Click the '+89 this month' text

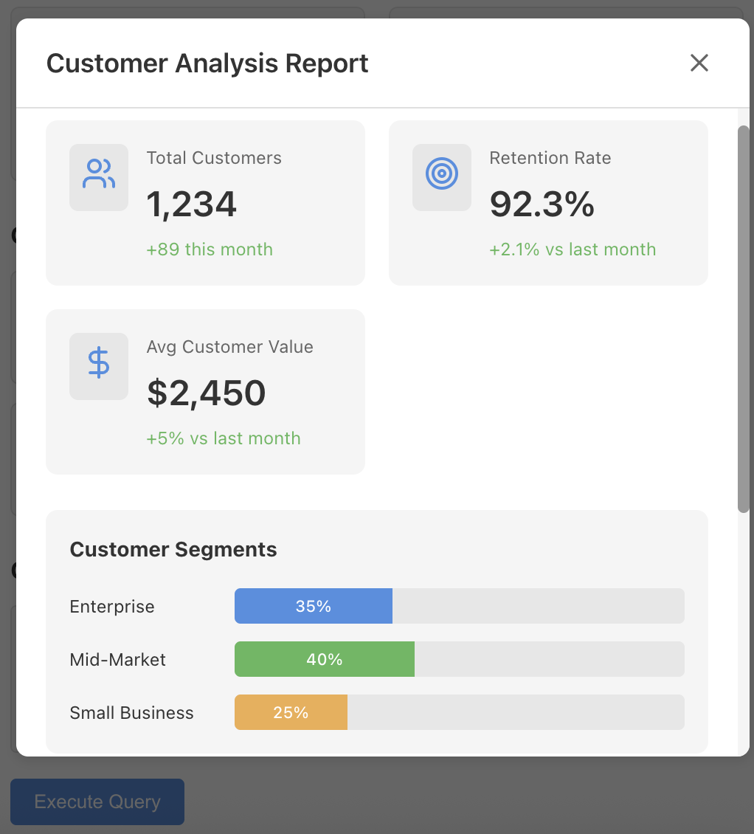tap(210, 249)
